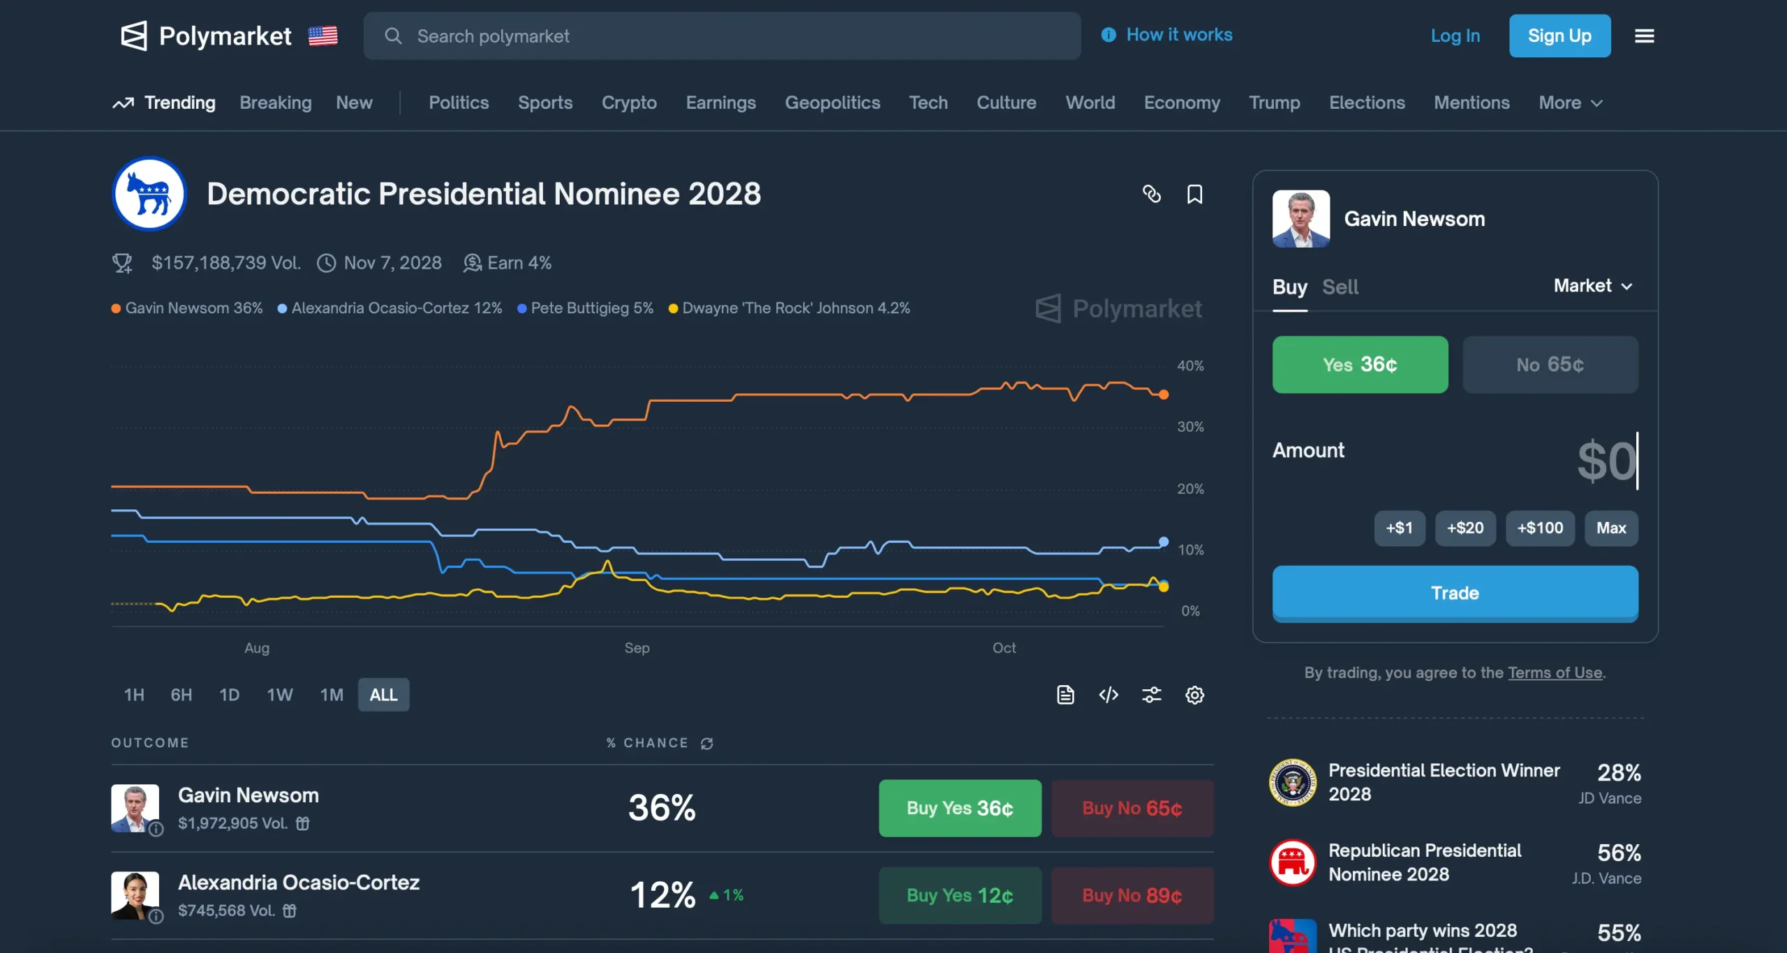
Task: Go to the Breaking tab
Action: 275,103
